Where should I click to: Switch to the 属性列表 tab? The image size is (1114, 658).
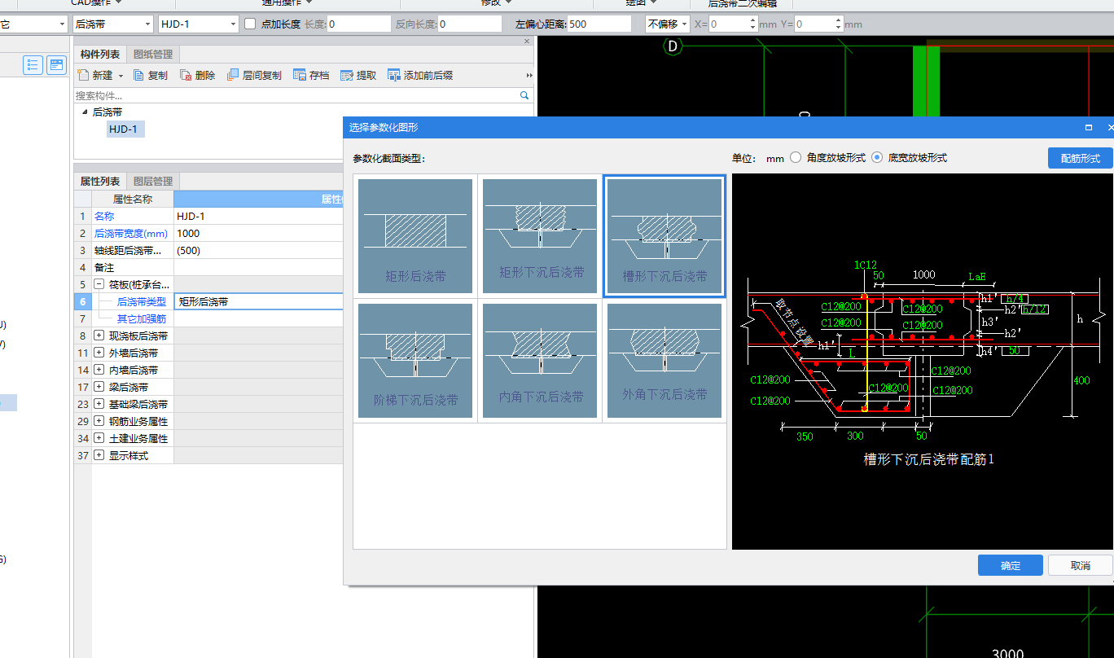pos(100,181)
